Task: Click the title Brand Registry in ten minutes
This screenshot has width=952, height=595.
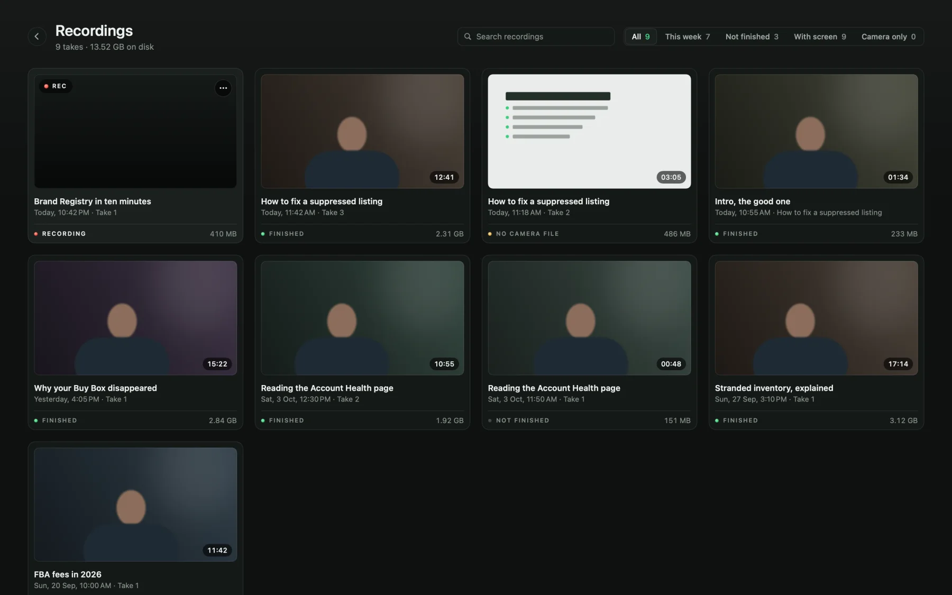Action: (x=93, y=202)
